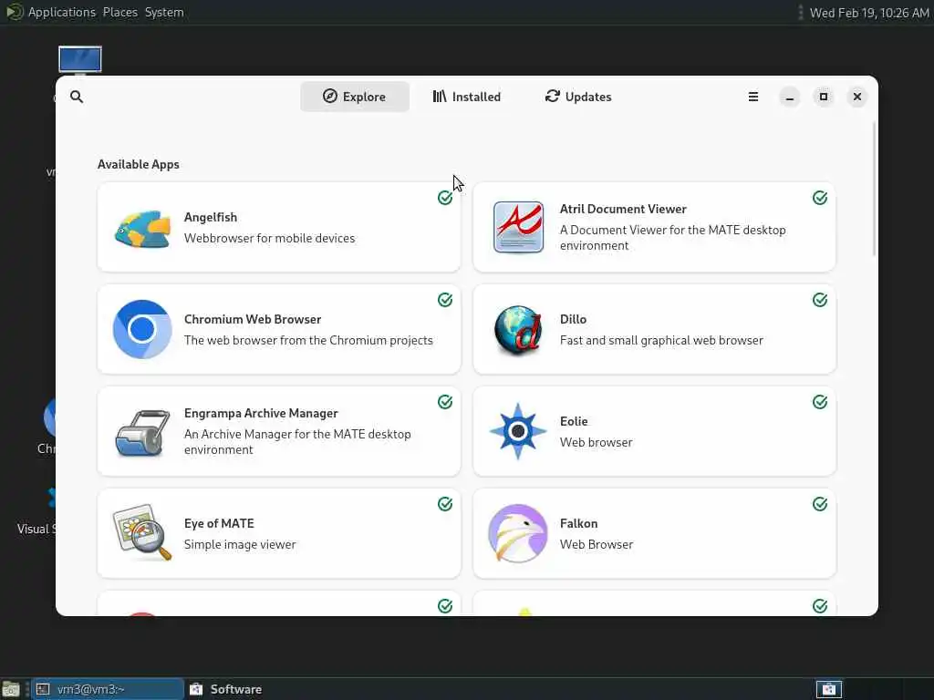The height and width of the screenshot is (700, 934).
Task: Minimize the Software window
Action: pos(789,97)
